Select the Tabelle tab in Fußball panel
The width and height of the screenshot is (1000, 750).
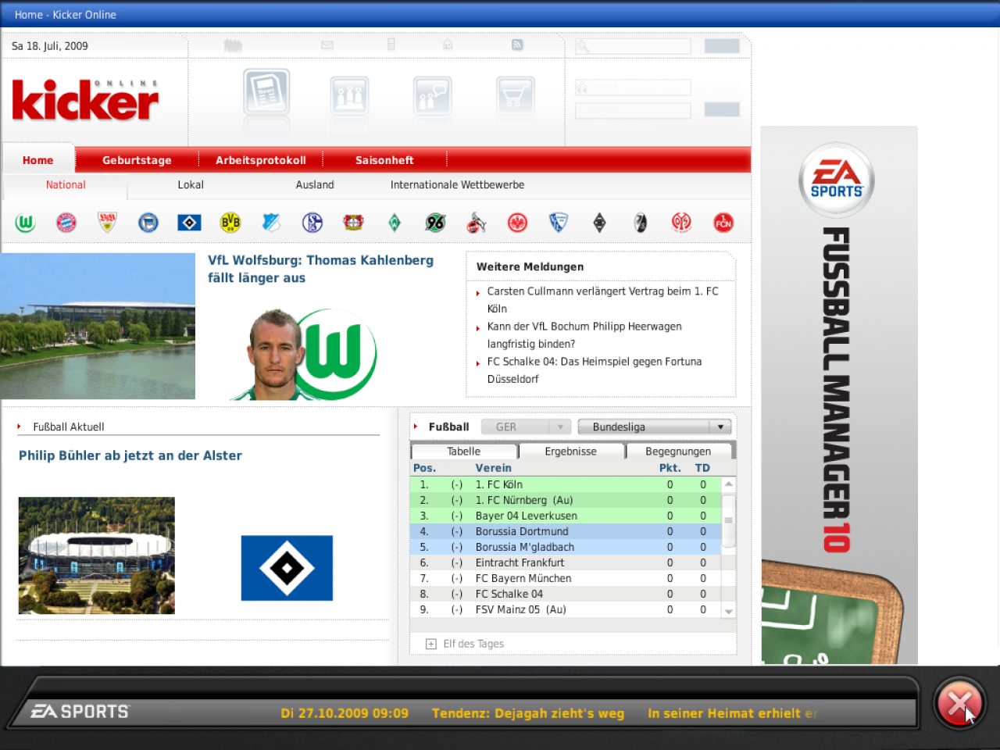(464, 452)
